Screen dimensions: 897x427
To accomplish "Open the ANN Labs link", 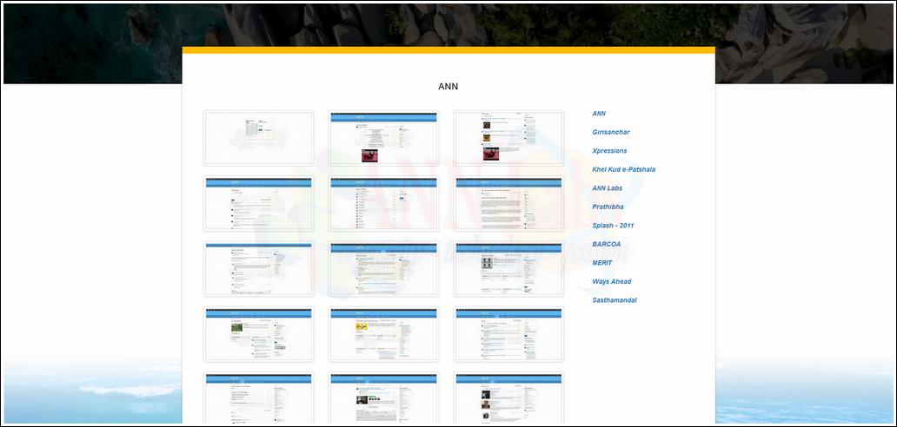I will click(x=607, y=188).
